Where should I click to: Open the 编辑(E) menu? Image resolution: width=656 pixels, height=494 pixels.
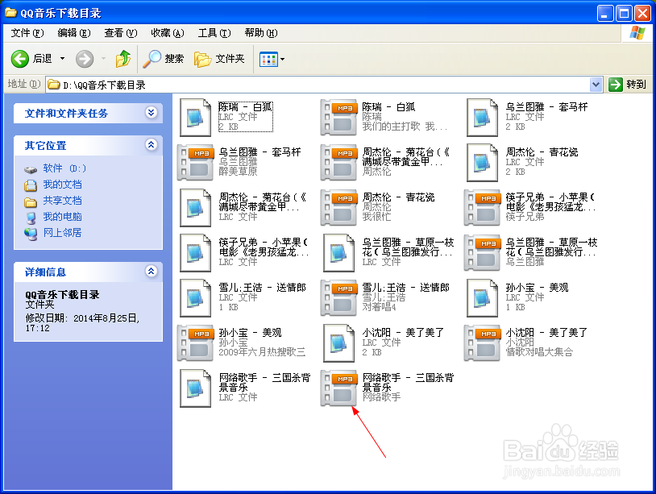[x=73, y=33]
